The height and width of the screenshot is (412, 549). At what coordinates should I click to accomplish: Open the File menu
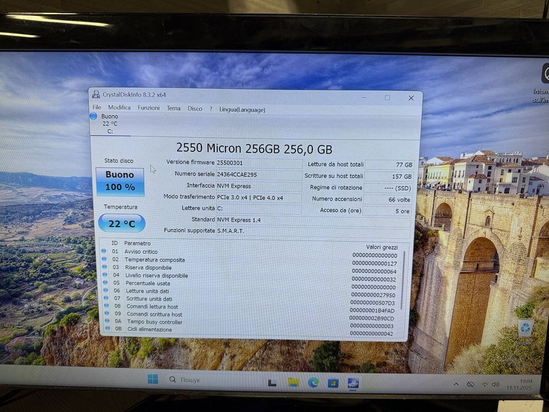[97, 107]
